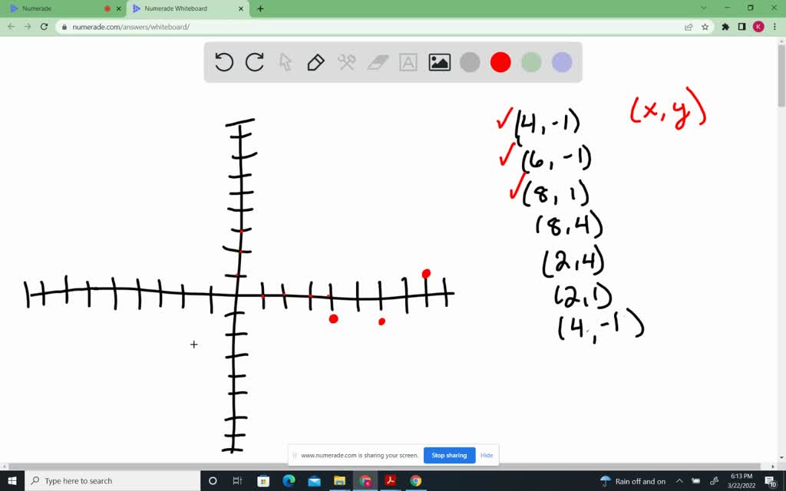
Task: Activate the scissors cut tool
Action: 346,62
